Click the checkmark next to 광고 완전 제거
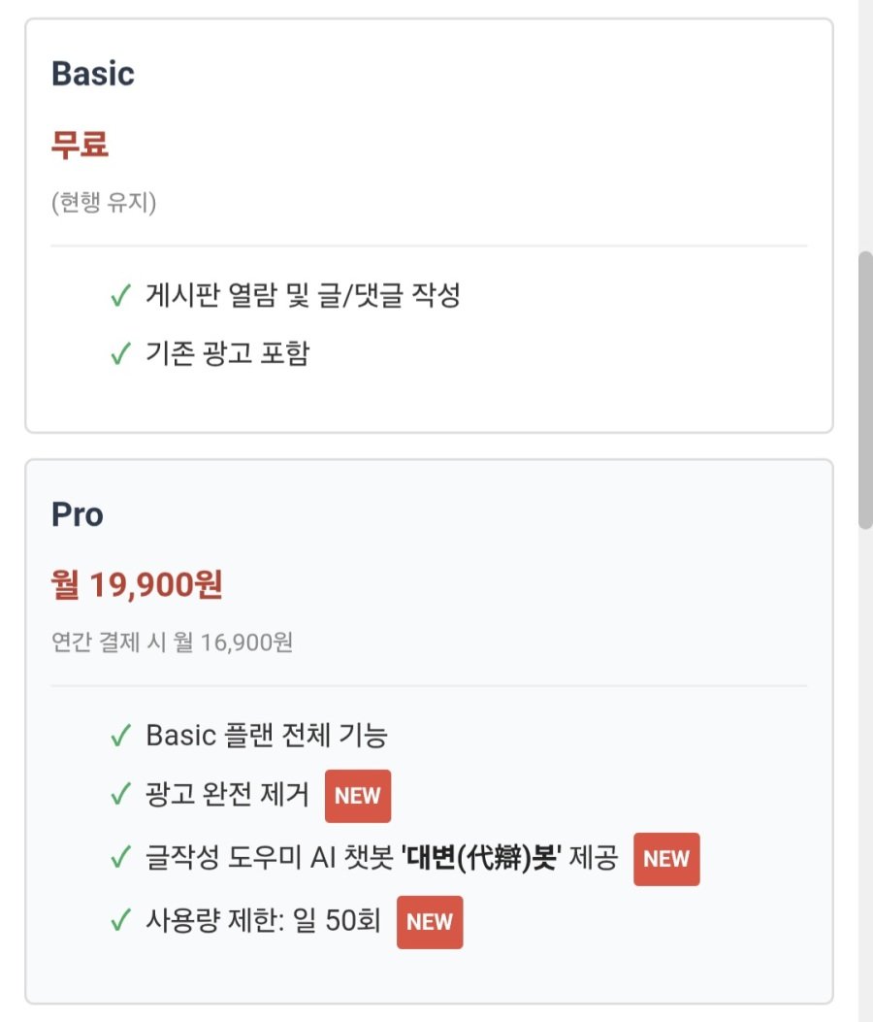873x1022 pixels. pos(120,796)
